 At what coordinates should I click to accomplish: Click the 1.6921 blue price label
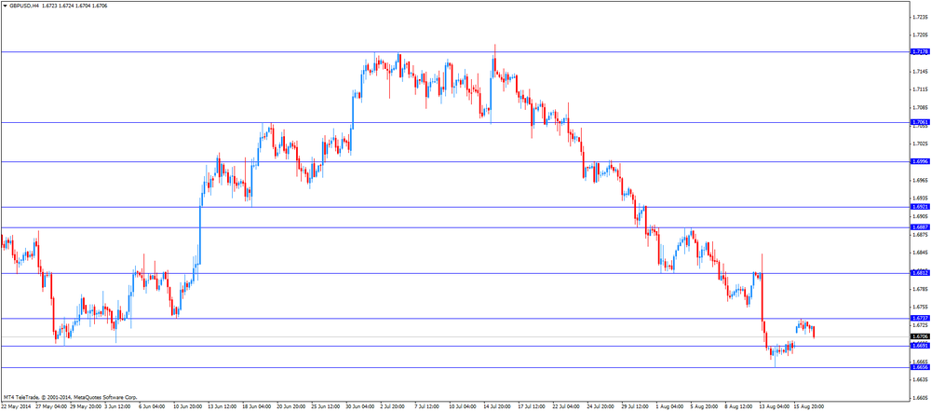click(x=919, y=207)
